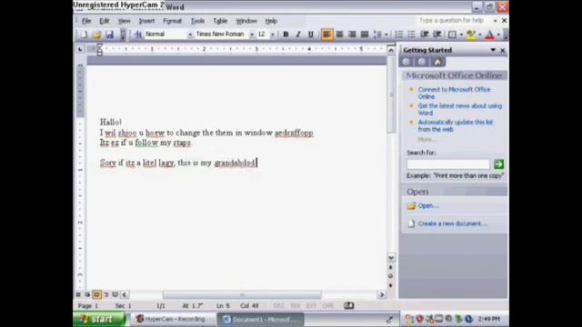
Task: Click the Search for text field
Action: pos(448,163)
